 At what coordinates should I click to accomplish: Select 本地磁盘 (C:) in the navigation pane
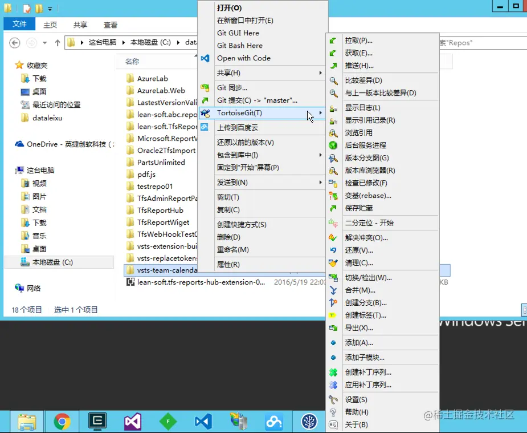click(59, 262)
